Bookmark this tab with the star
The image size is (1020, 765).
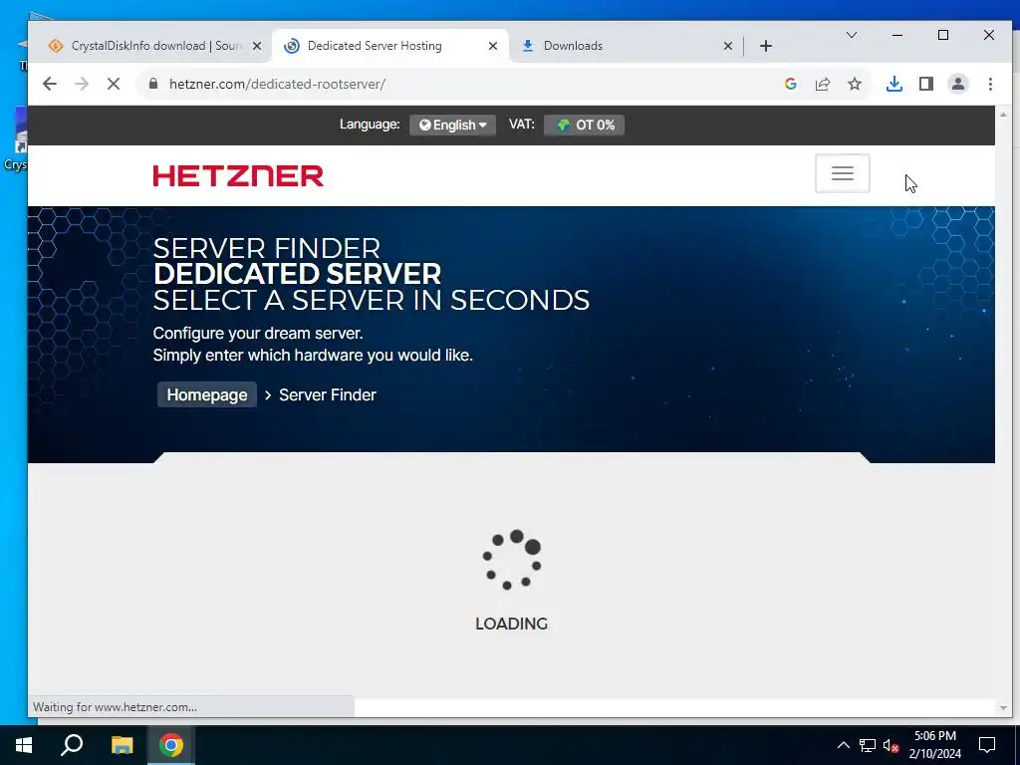point(855,84)
